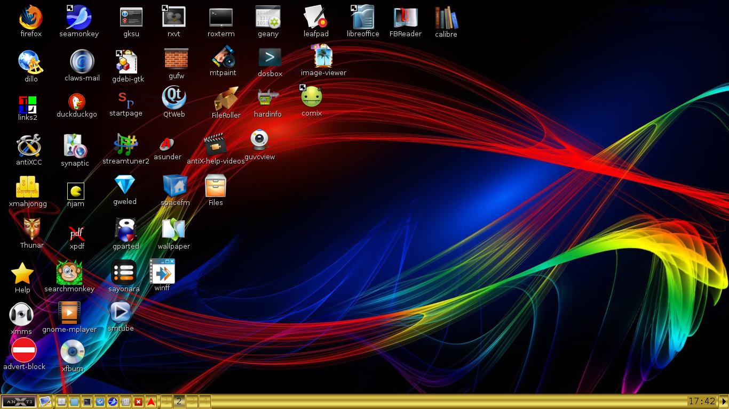Screen dimensions: 729x409
Task: Open the Xfburn disc burning tool
Action: click(72, 351)
